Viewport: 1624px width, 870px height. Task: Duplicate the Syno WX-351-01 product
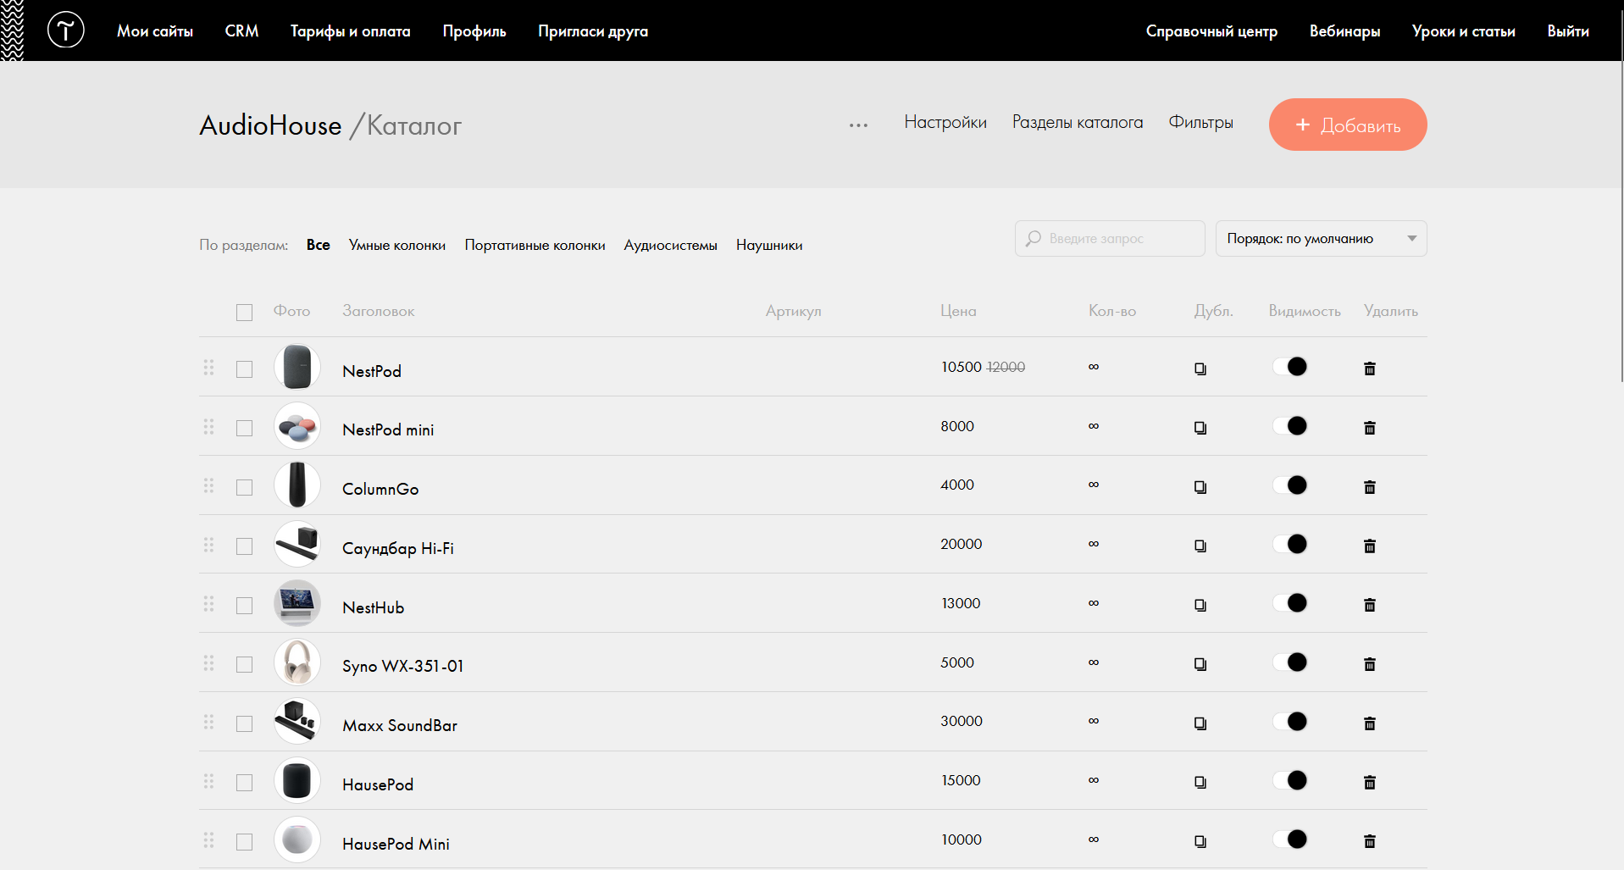[1200, 664]
